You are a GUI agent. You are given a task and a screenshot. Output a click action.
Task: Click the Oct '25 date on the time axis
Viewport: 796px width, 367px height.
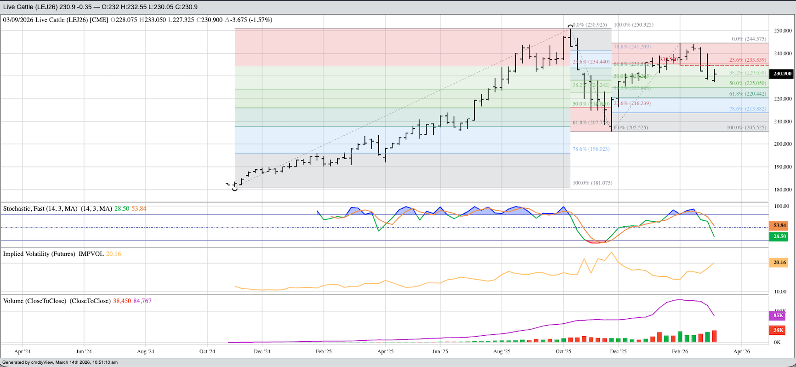(563, 351)
